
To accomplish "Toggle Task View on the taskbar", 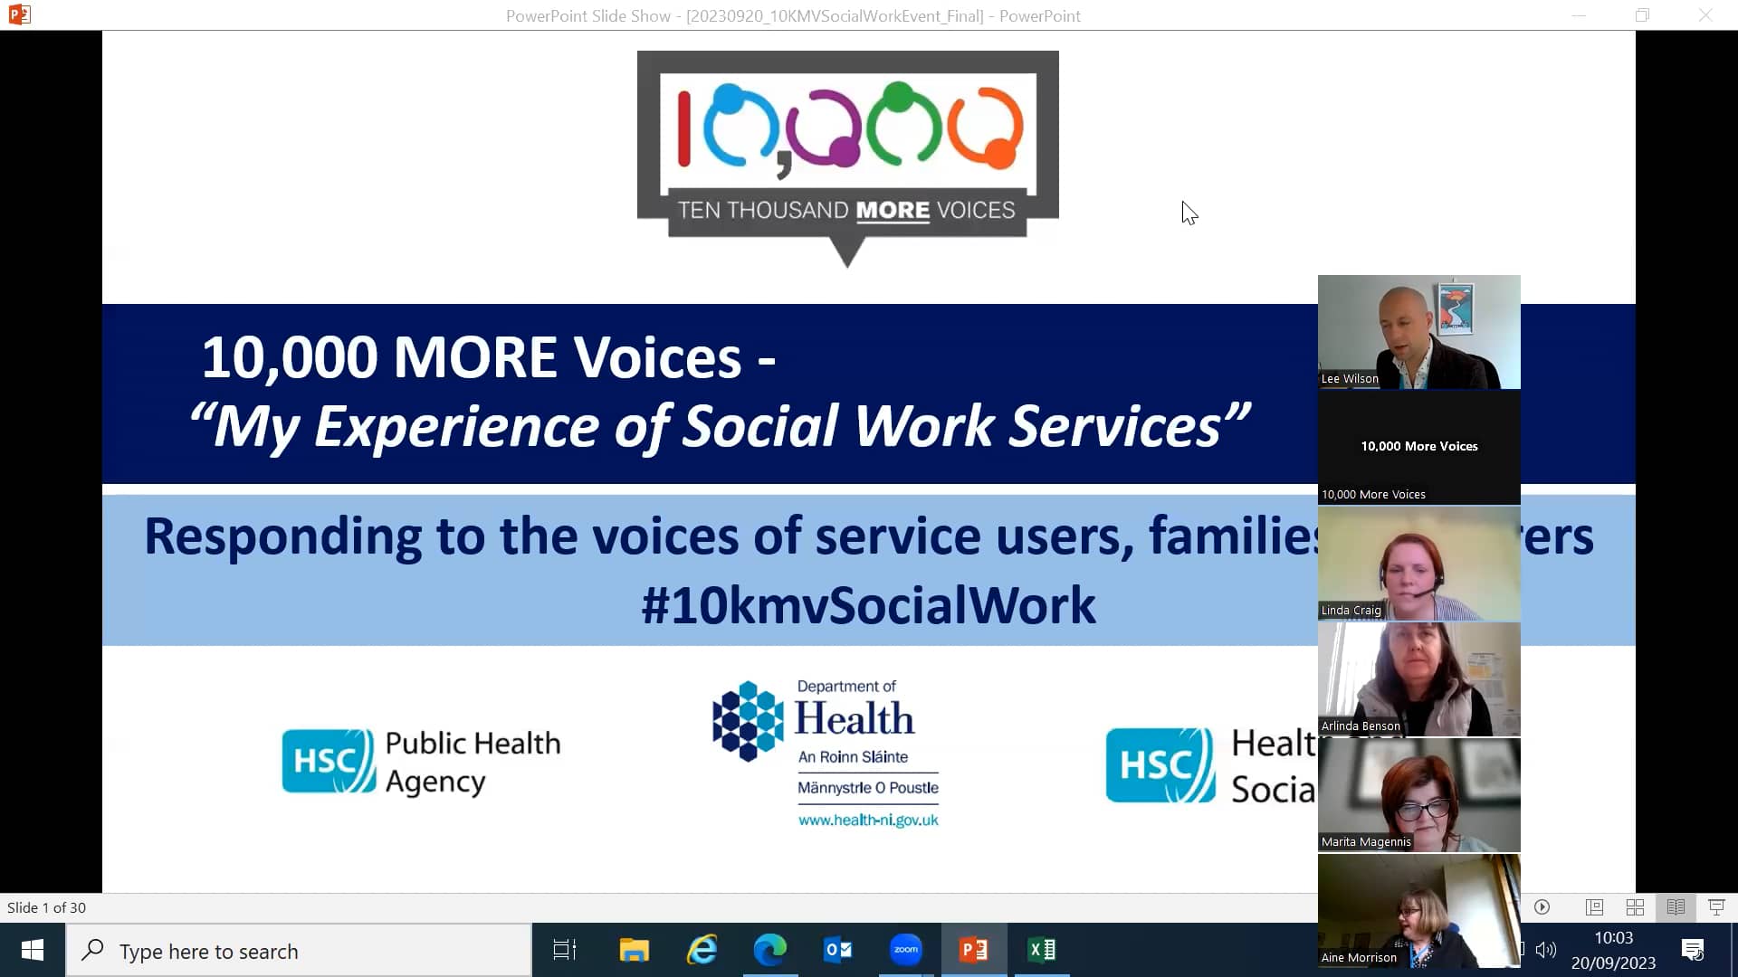I will click(x=562, y=950).
